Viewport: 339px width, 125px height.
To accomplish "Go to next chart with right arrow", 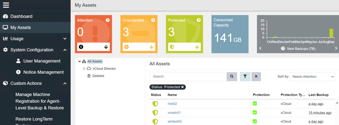I will [336, 48].
